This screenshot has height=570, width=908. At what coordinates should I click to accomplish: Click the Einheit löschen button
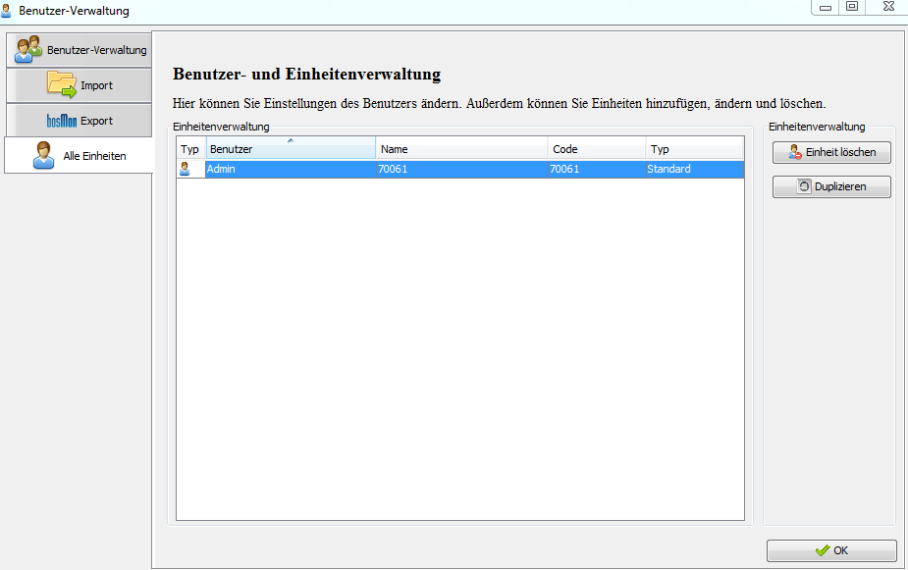tap(831, 152)
